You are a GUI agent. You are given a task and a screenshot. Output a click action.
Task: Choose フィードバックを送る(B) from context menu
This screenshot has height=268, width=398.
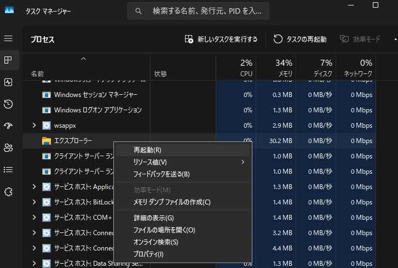point(183,174)
